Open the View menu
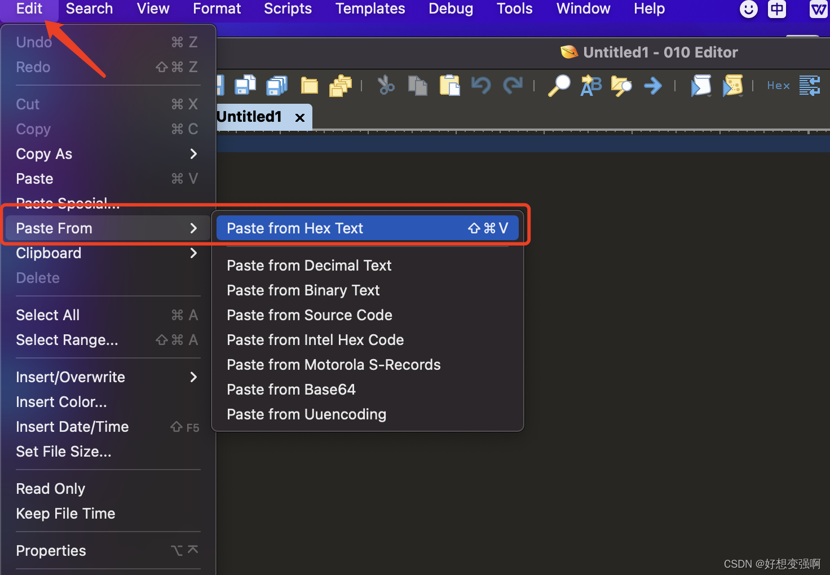830x575 pixels. click(x=153, y=8)
